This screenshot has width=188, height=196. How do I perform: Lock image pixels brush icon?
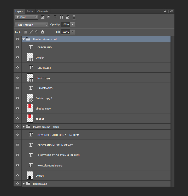31,32
